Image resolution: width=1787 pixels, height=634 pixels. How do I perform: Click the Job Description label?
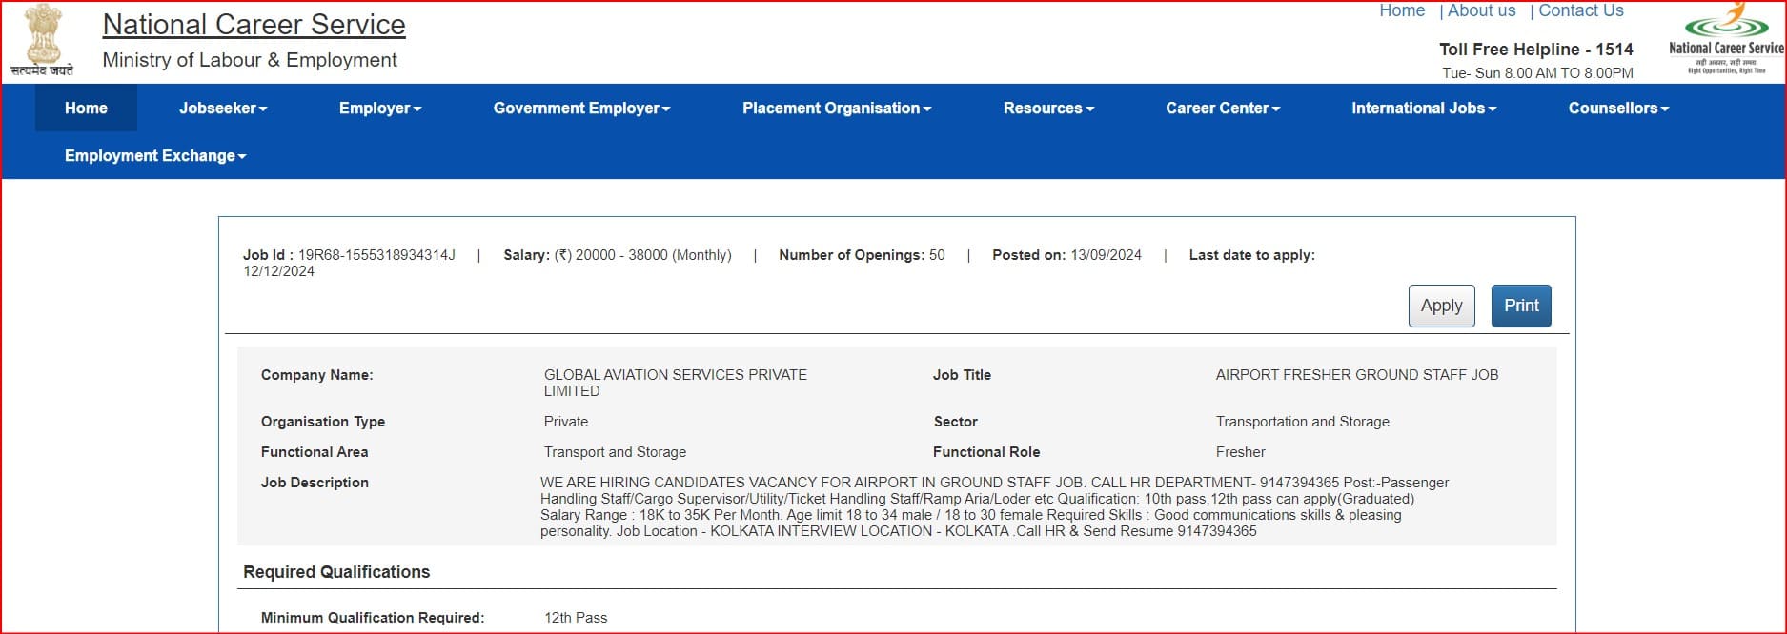tap(315, 483)
